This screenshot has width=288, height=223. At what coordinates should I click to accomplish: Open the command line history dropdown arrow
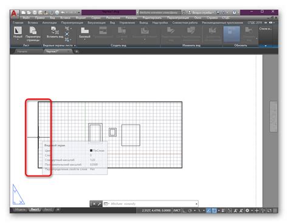tap(196, 204)
